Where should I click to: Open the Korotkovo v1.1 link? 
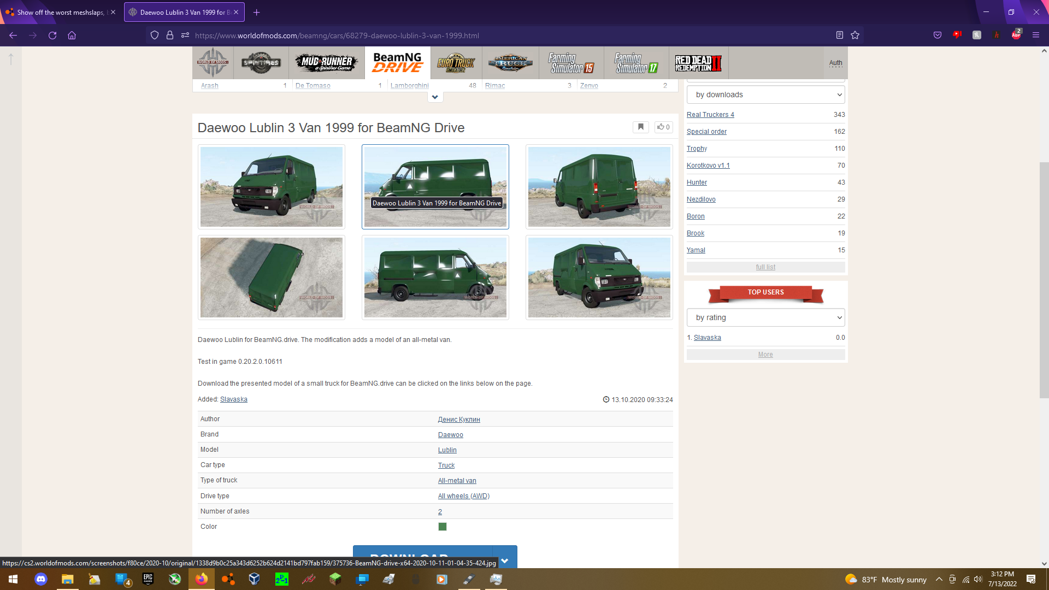(x=708, y=166)
